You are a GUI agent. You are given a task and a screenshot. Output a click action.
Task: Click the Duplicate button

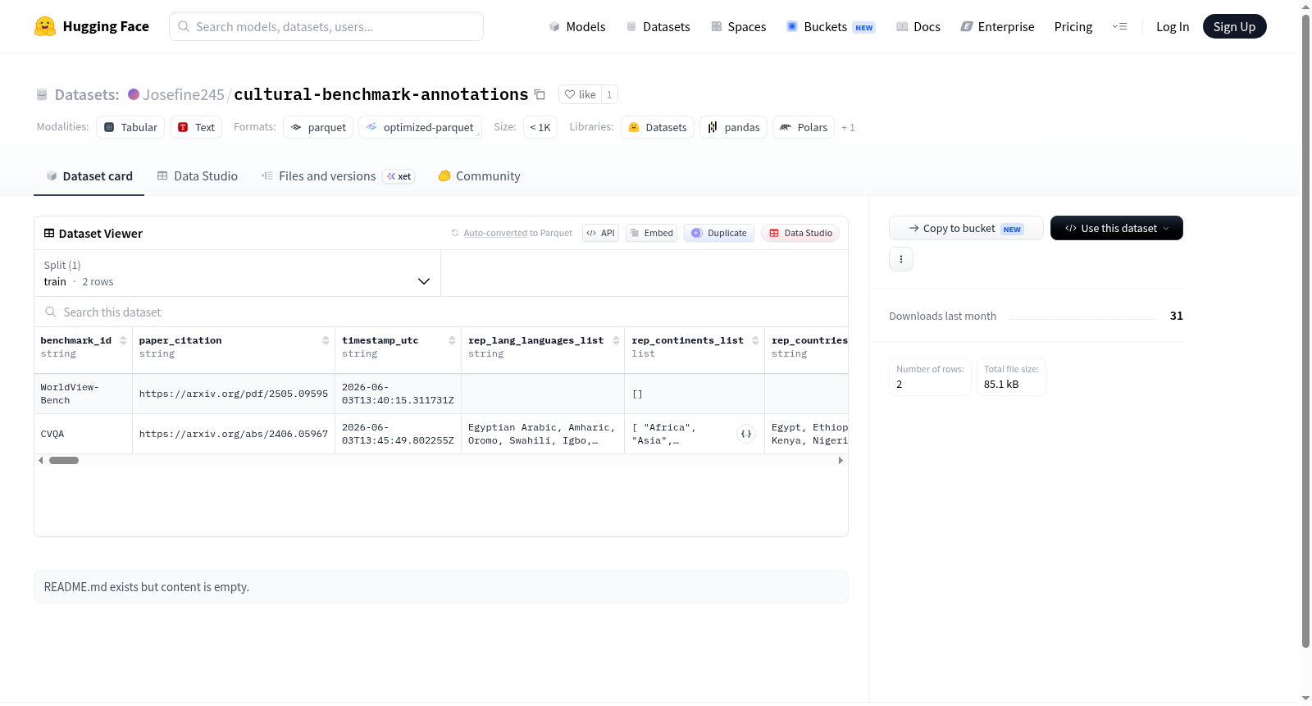(718, 233)
